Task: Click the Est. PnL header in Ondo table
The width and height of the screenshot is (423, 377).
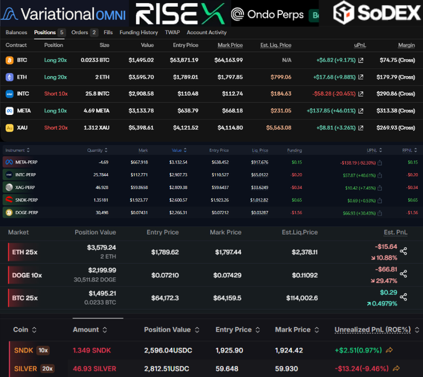Action: 396,232
